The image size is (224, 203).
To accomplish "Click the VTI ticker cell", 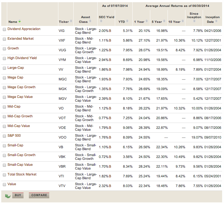I will coord(61,176).
